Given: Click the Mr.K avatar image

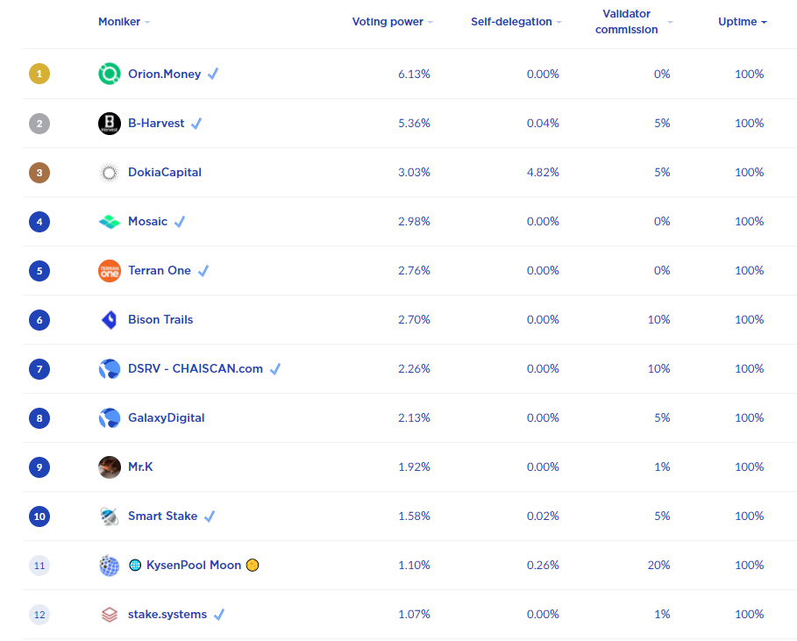Looking at the screenshot, I should [x=109, y=467].
